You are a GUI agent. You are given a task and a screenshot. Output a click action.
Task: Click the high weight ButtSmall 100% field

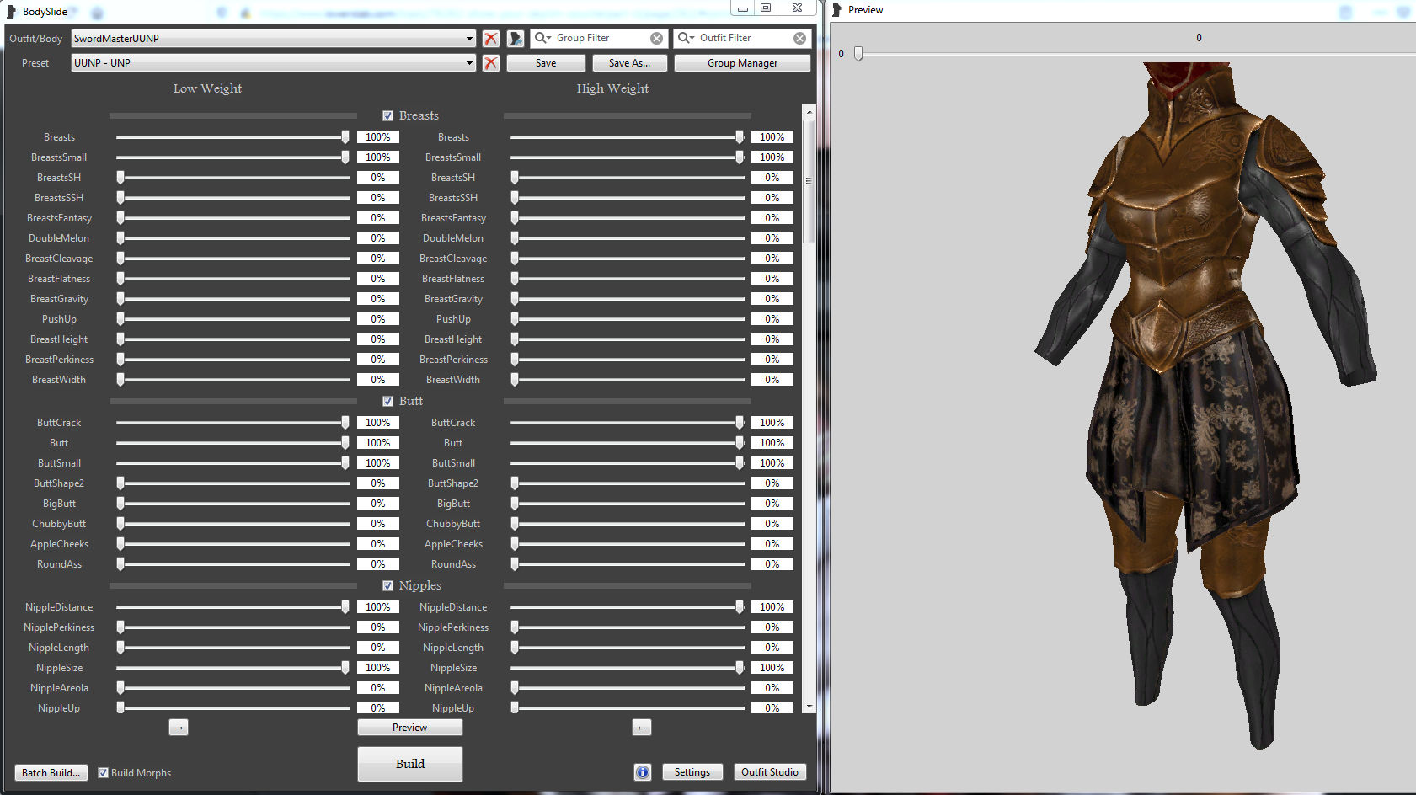click(x=772, y=463)
